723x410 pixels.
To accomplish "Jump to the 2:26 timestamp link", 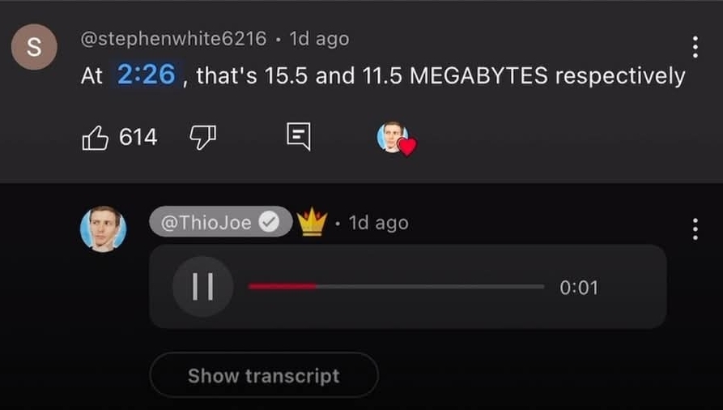I will click(147, 75).
